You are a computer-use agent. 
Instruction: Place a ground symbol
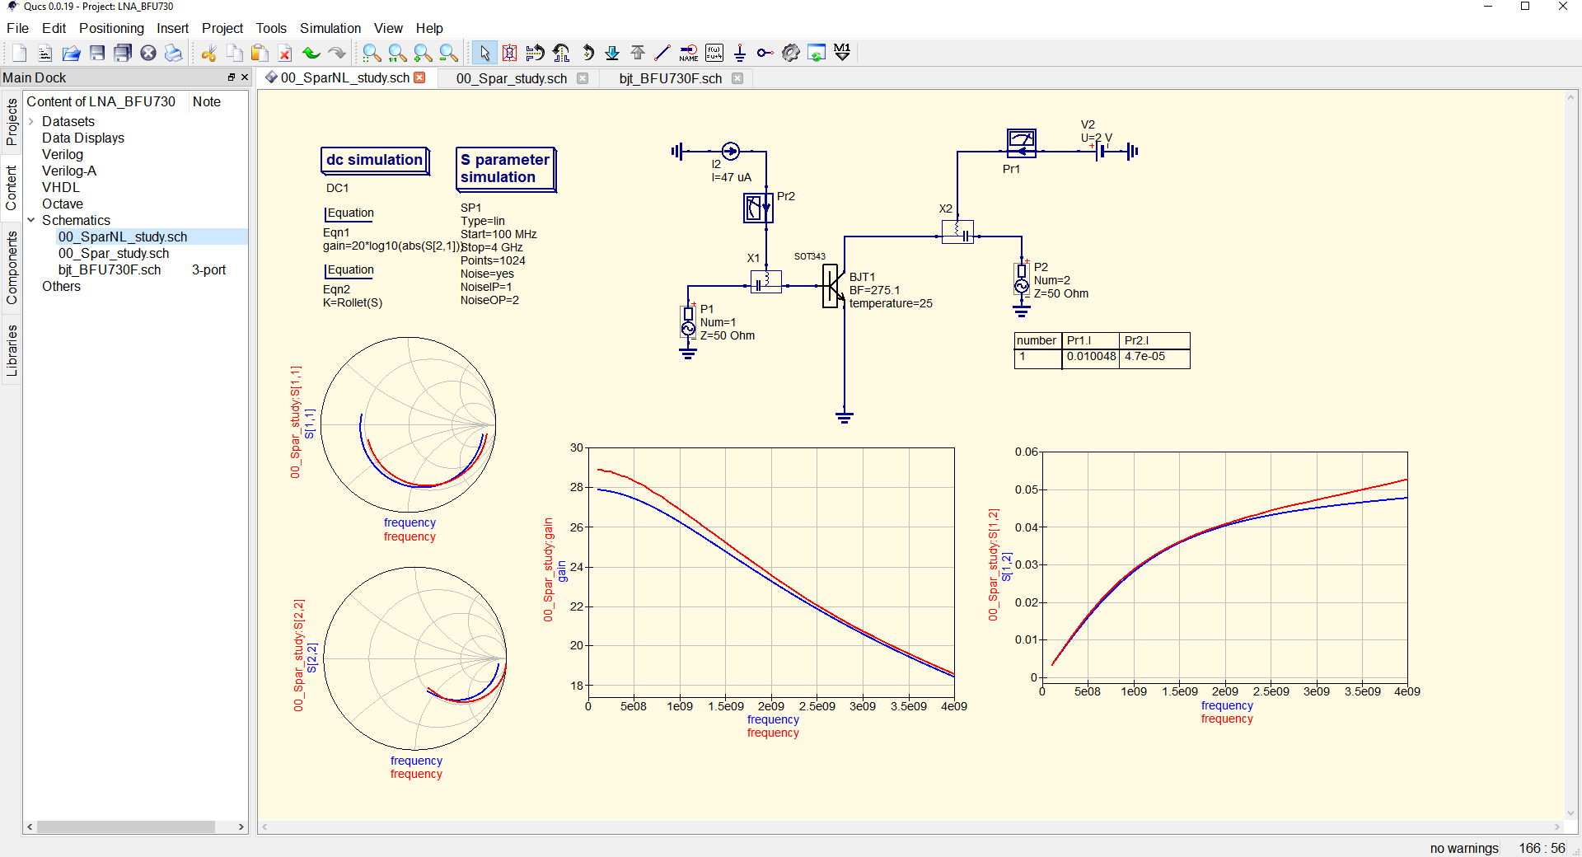click(740, 53)
